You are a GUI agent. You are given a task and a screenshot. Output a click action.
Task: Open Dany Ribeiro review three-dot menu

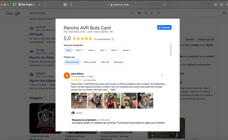coord(162,75)
